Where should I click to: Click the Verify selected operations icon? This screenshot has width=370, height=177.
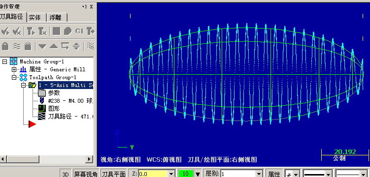[x=67, y=31]
